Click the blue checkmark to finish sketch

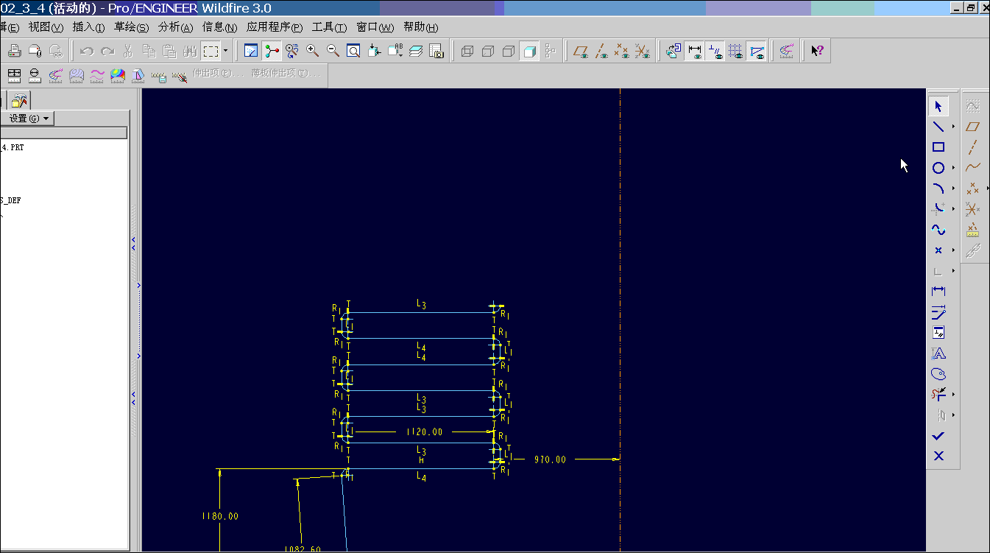point(938,436)
